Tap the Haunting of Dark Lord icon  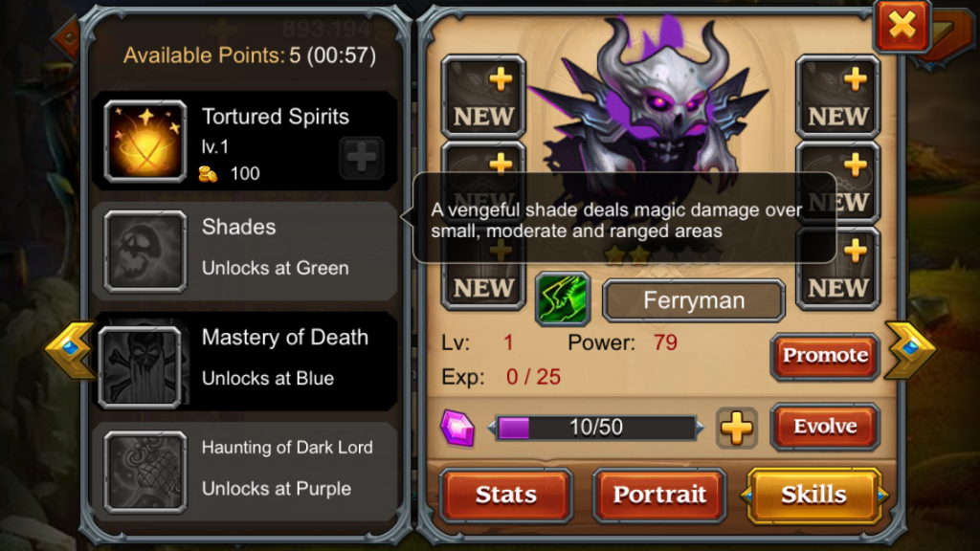[145, 473]
